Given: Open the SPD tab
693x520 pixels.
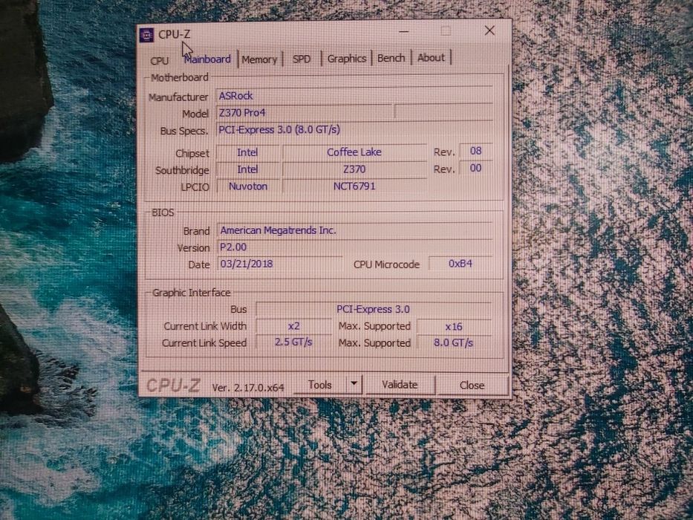Looking at the screenshot, I should pyautogui.click(x=302, y=59).
